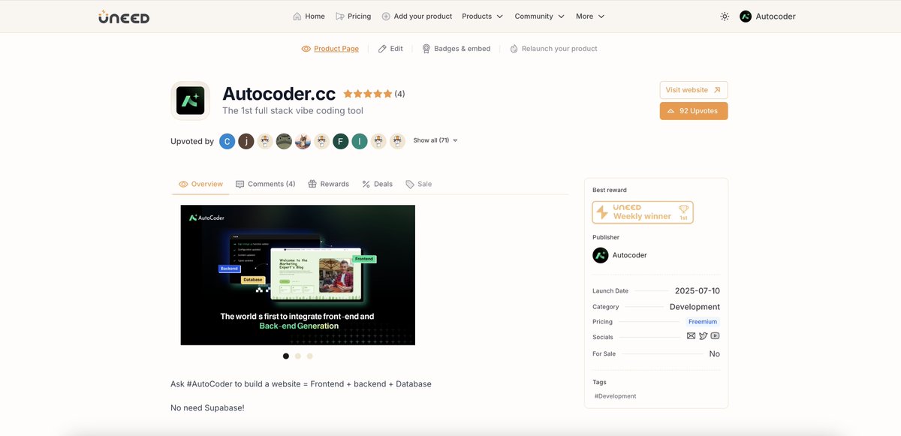Click the AutoCoder product screenshot

point(298,275)
